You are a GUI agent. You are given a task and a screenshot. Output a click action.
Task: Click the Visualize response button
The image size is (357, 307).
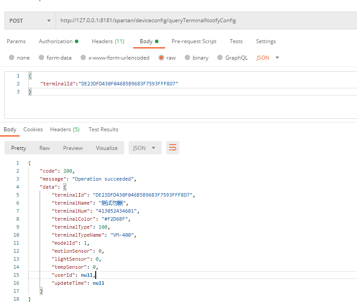point(106,148)
